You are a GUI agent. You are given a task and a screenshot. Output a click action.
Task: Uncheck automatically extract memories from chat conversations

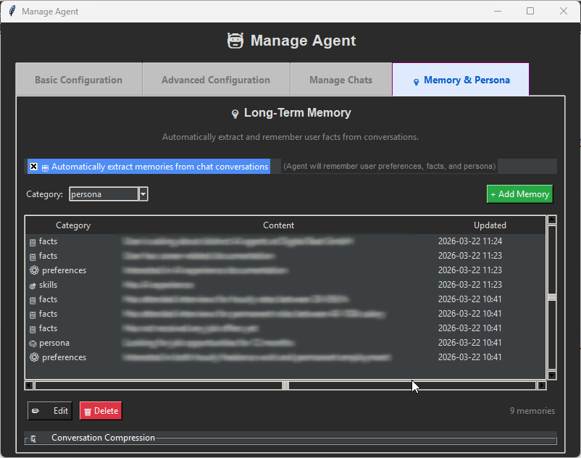tap(33, 166)
